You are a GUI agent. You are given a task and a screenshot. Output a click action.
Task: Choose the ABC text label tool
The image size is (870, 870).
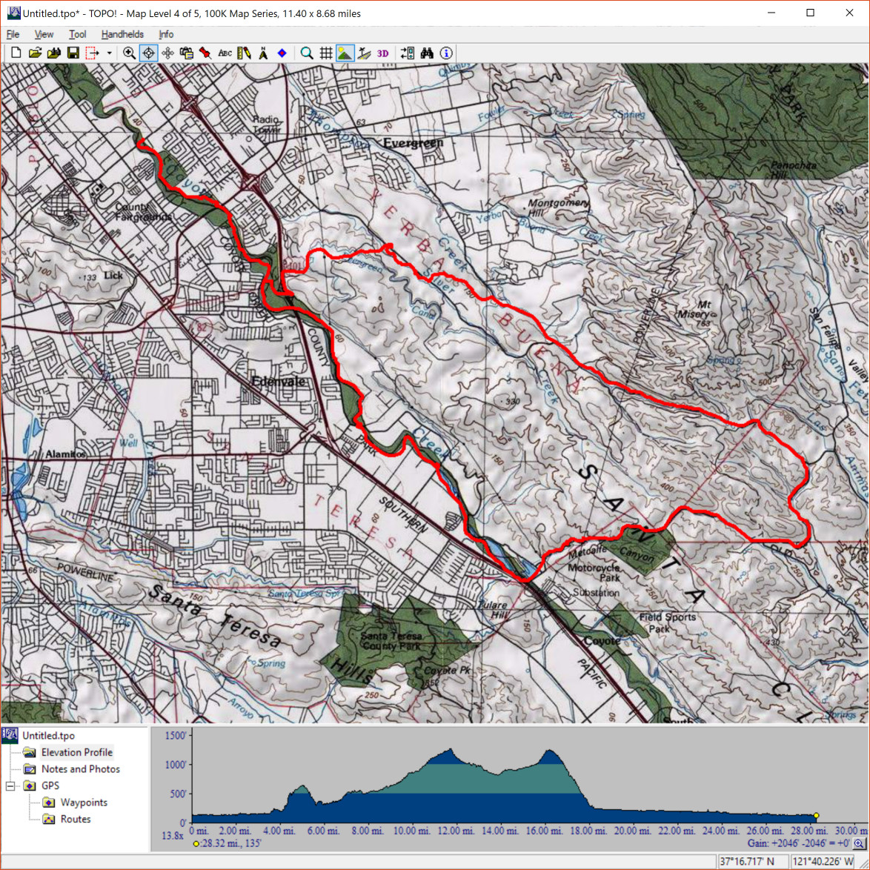pyautogui.click(x=225, y=53)
